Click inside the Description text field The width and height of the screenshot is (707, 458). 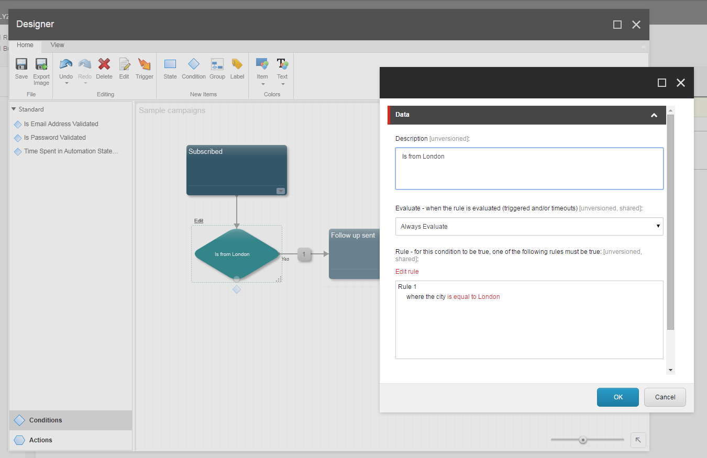(x=529, y=167)
